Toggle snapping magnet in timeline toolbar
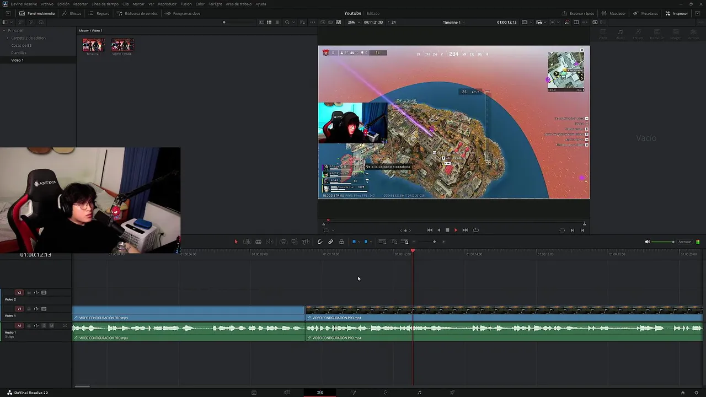 pyautogui.click(x=319, y=242)
